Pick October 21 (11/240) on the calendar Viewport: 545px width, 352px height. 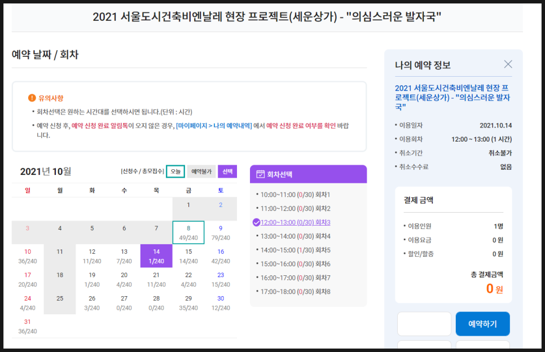(156, 279)
